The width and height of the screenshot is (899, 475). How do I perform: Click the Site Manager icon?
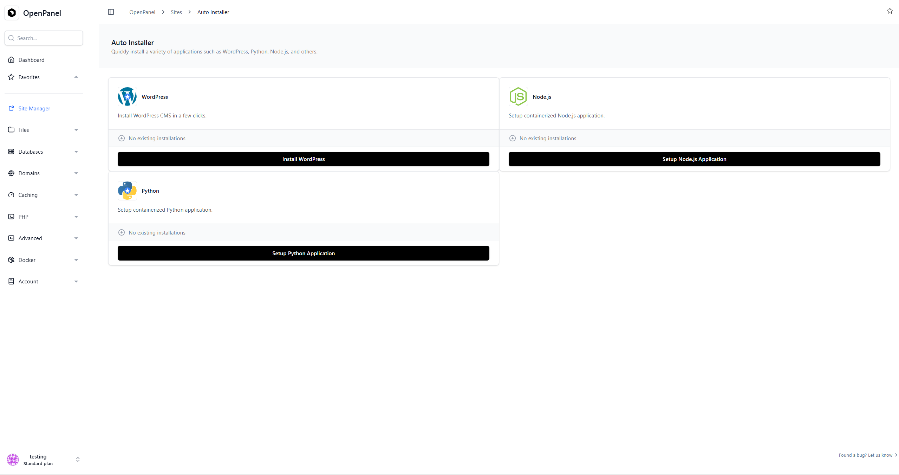[11, 108]
